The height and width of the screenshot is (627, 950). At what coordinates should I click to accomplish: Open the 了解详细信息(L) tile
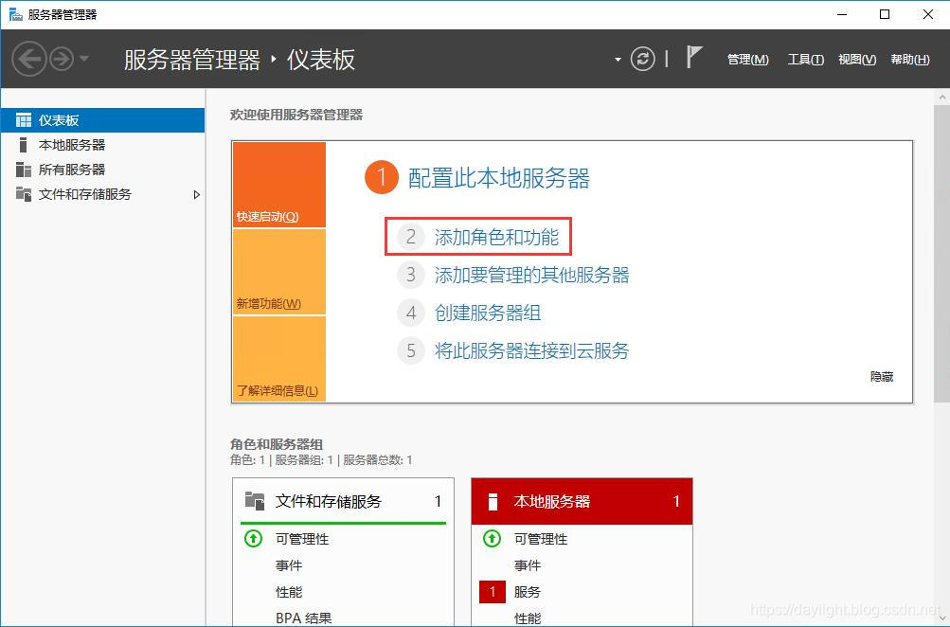tap(279, 359)
